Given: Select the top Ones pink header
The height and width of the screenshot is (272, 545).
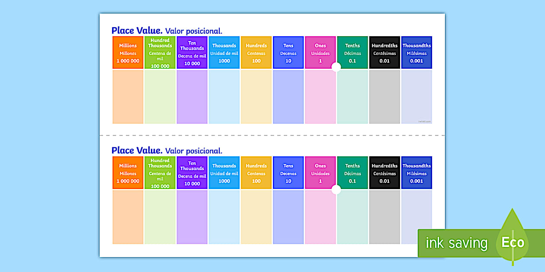Looking at the screenshot, I should pos(320,53).
